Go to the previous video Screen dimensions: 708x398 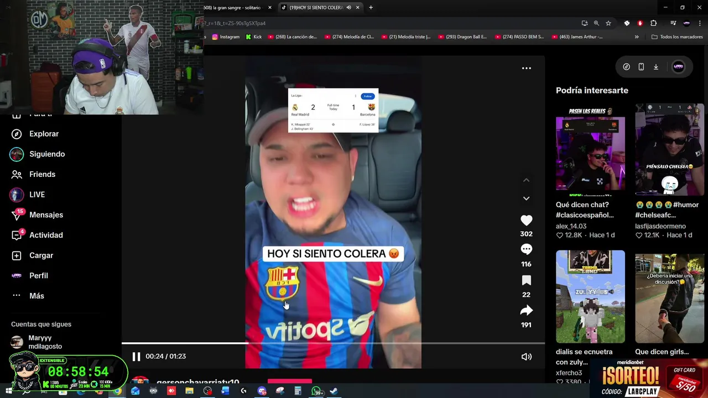pyautogui.click(x=526, y=180)
